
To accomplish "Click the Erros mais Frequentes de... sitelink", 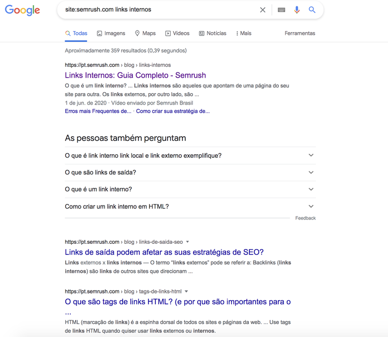I will pyautogui.click(x=98, y=111).
